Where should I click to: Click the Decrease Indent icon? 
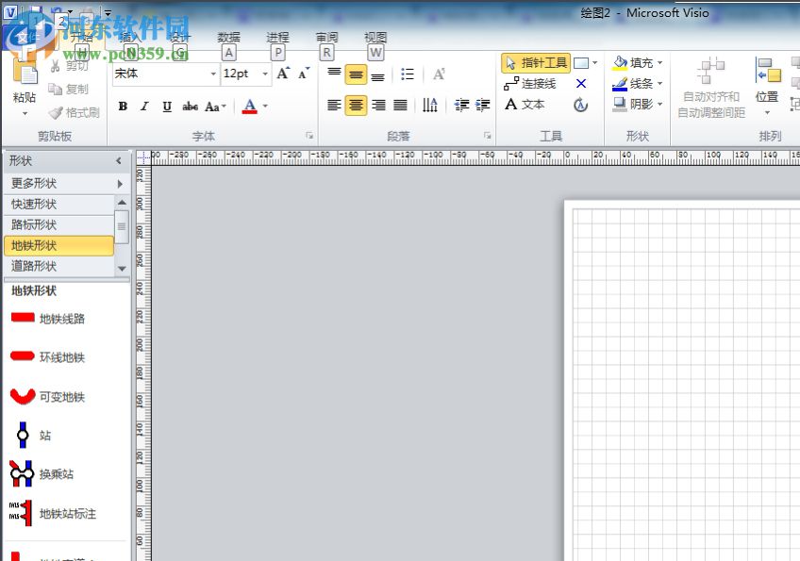pos(461,105)
